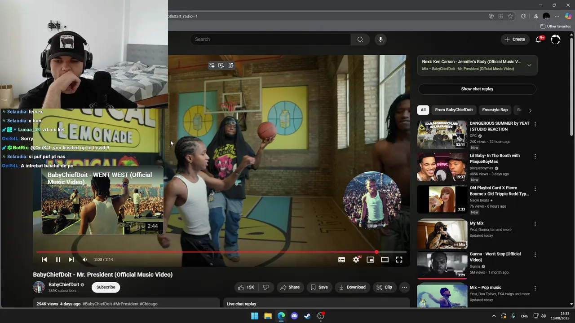The width and height of the screenshot is (575, 323).
Task: Open the WENT WEST end-screen video card
Action: pyautogui.click(x=102, y=201)
